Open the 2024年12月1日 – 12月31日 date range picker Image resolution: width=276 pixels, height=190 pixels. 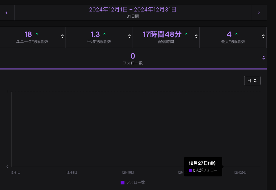click(x=133, y=13)
